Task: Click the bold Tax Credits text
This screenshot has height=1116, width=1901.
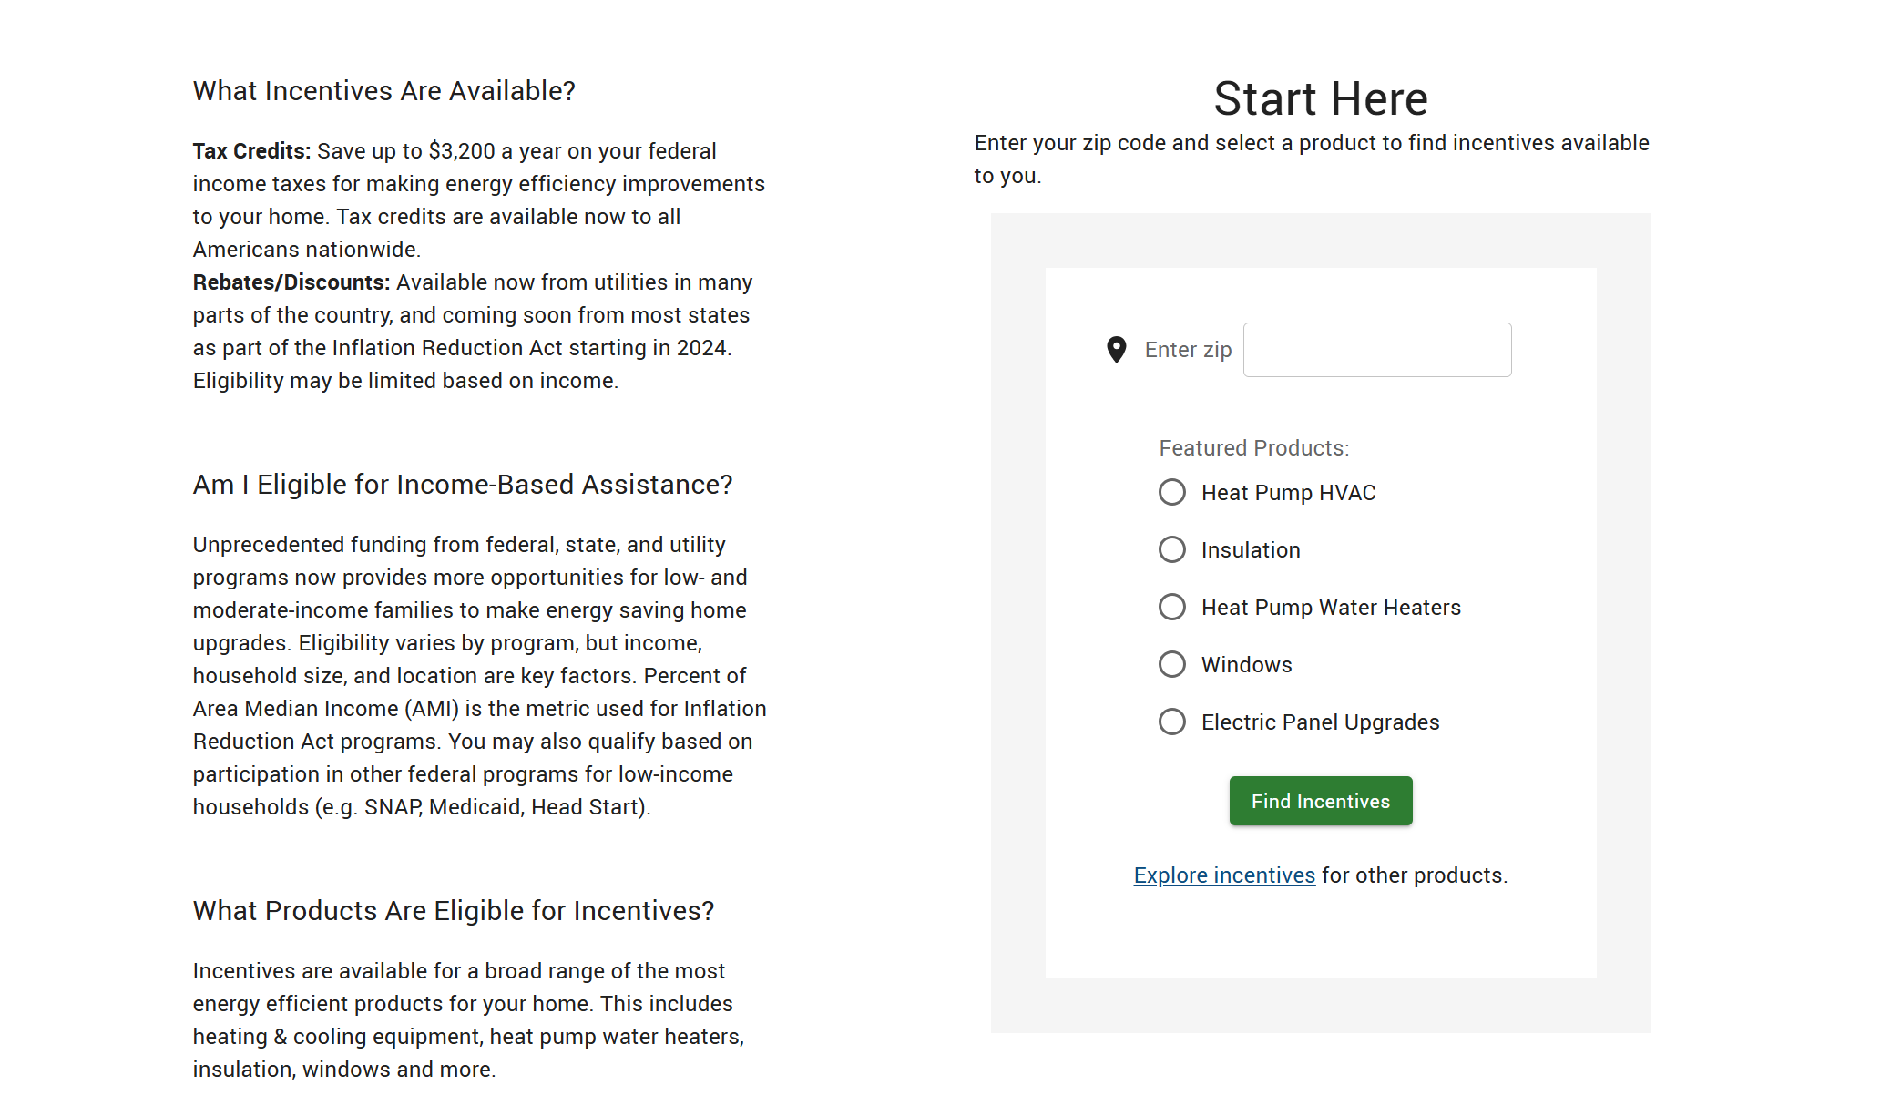Action: (251, 151)
